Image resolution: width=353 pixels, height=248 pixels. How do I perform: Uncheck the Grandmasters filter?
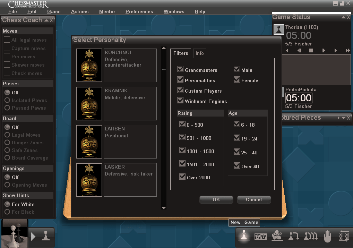180,69
